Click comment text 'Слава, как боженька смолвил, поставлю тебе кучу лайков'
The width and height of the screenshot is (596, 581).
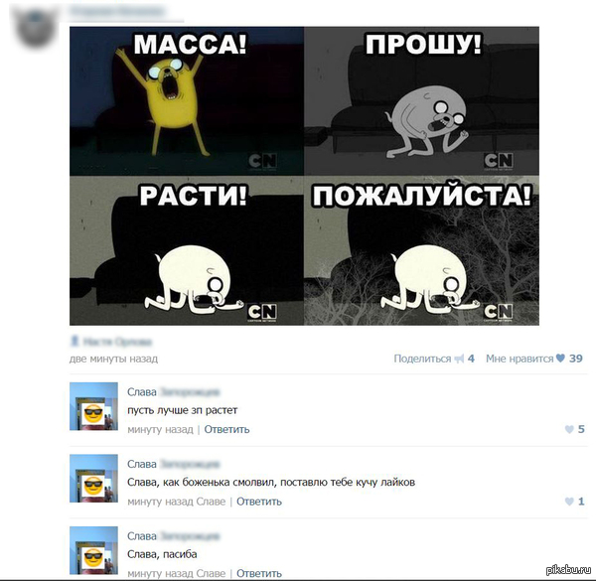coord(271,483)
